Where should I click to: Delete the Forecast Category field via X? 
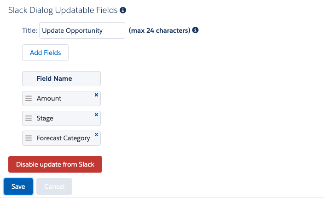(96, 134)
